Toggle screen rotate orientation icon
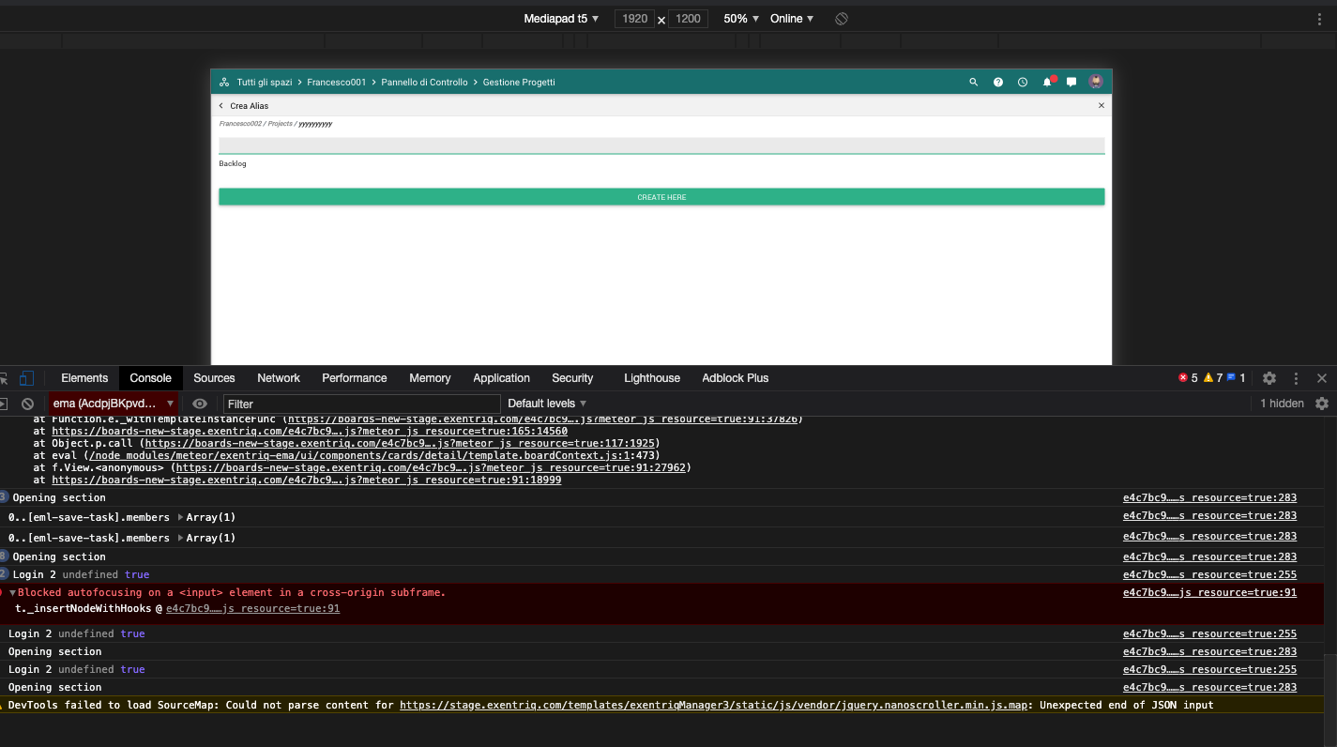The width and height of the screenshot is (1337, 747). click(842, 19)
